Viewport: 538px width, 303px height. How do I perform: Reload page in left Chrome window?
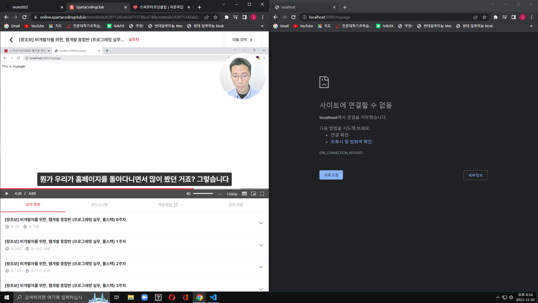click(24, 17)
